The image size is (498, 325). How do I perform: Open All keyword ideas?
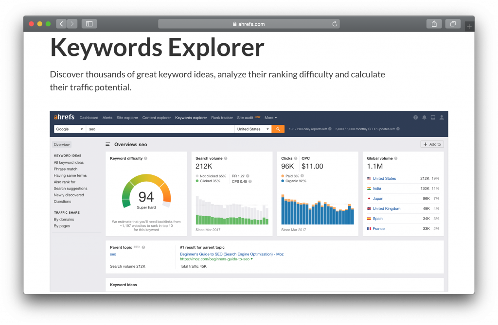[x=69, y=162]
